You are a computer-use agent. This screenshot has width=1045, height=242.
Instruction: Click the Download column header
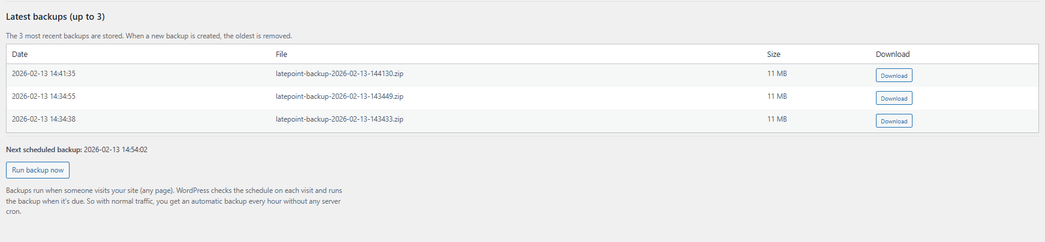pyautogui.click(x=892, y=55)
